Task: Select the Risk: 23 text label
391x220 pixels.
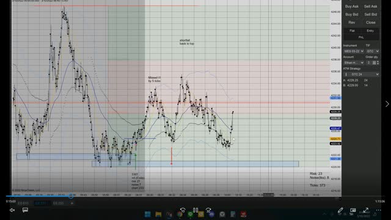Action: 316,174
